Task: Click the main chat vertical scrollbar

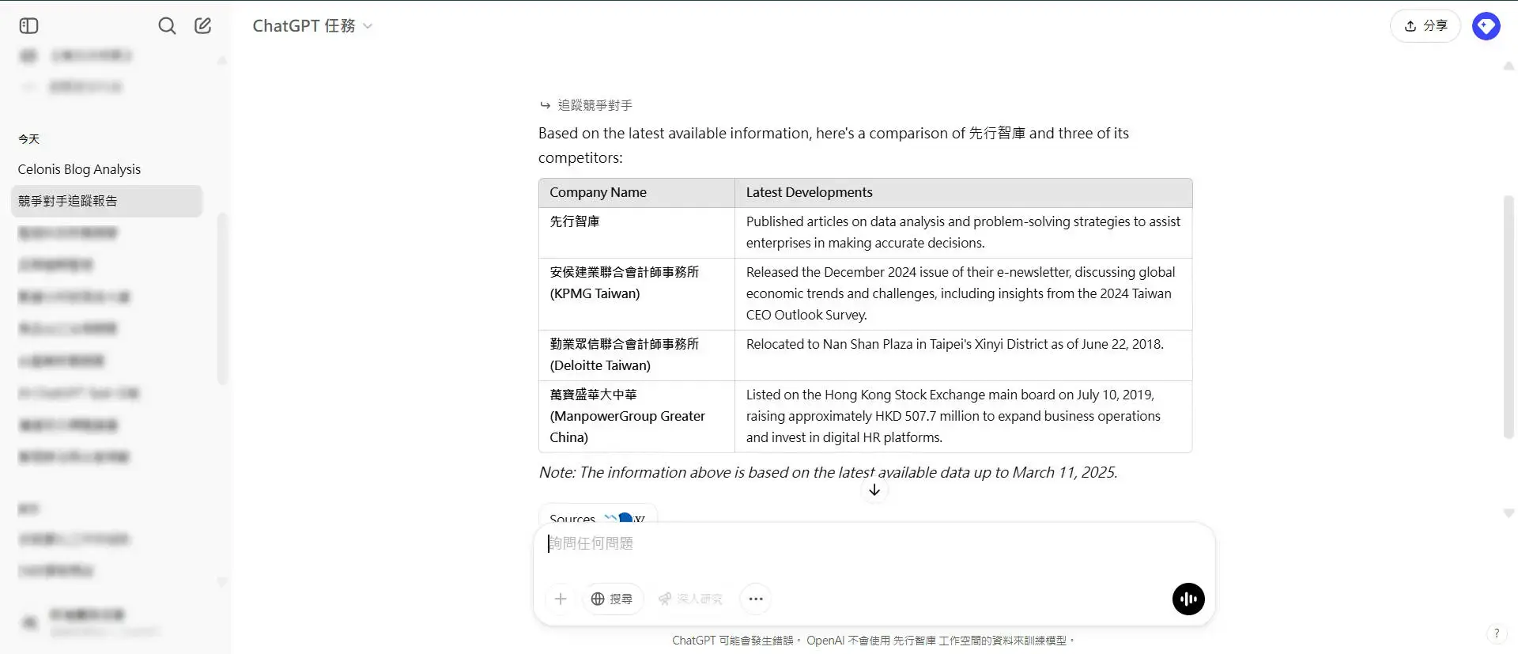Action: click(1509, 316)
